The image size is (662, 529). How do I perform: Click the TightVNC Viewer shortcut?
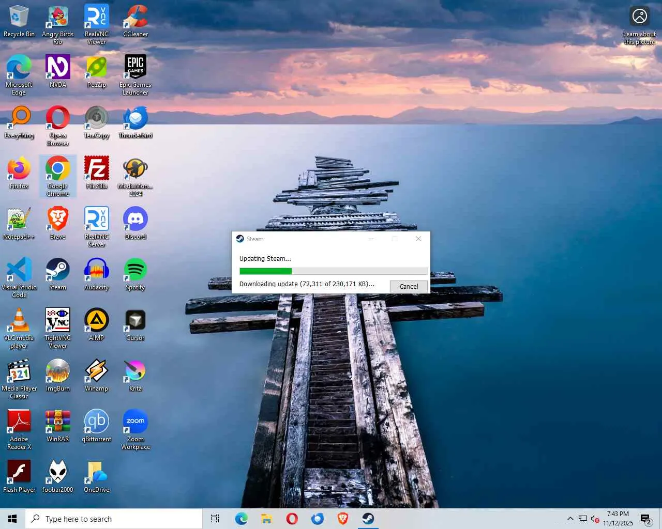[x=58, y=329]
